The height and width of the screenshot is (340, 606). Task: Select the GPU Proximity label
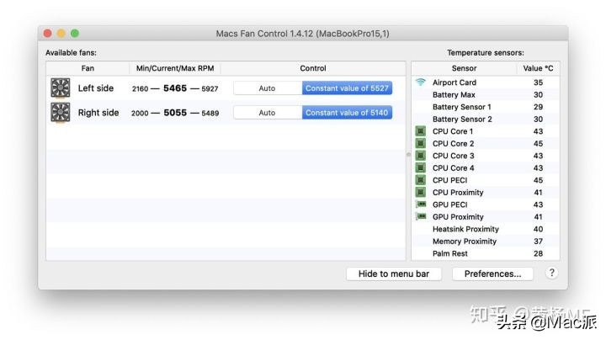458,217
